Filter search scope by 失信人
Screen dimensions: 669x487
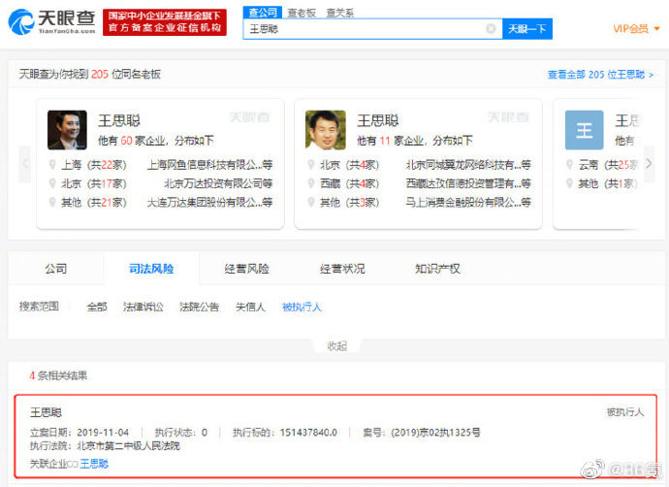250,307
